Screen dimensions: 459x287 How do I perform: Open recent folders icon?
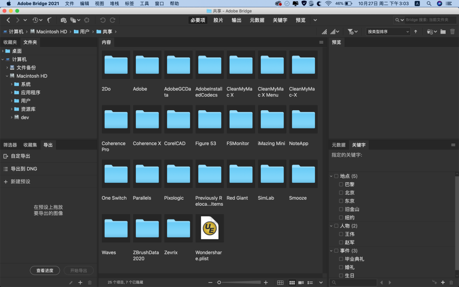click(x=432, y=32)
